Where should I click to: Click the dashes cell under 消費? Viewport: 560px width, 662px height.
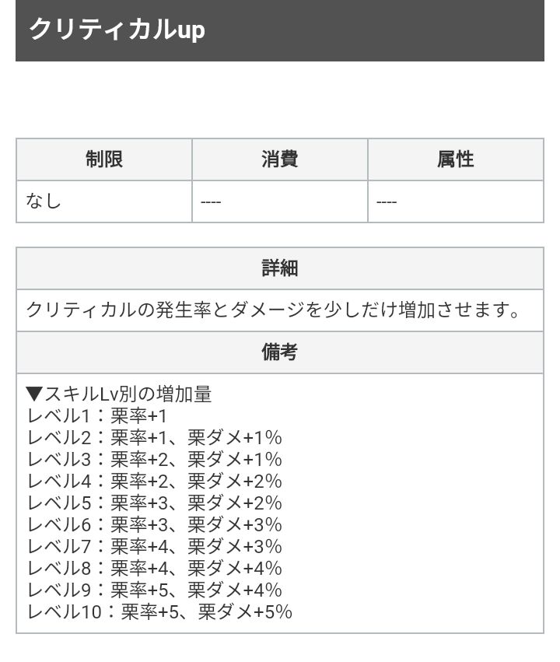[x=211, y=202]
